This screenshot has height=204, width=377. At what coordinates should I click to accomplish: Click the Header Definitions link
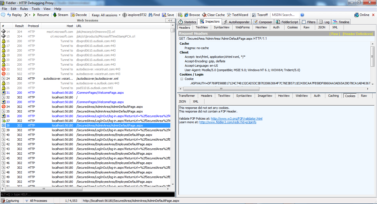pos(358,34)
